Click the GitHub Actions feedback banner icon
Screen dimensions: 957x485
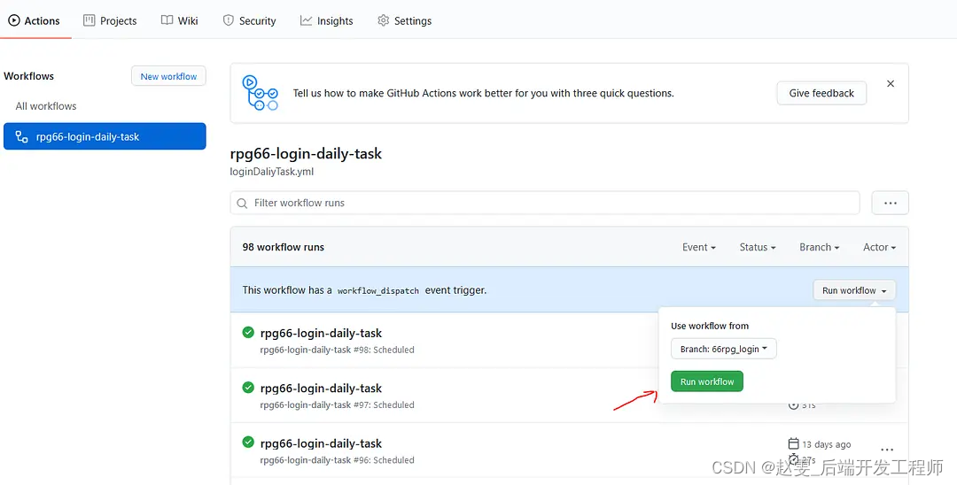[x=260, y=93]
